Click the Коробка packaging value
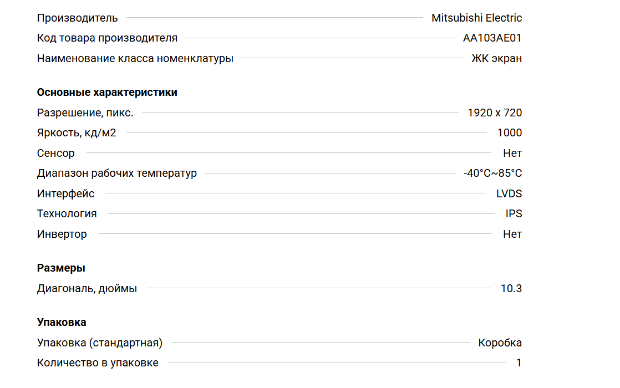Image resolution: width=620 pixels, height=388 pixels. [x=500, y=343]
